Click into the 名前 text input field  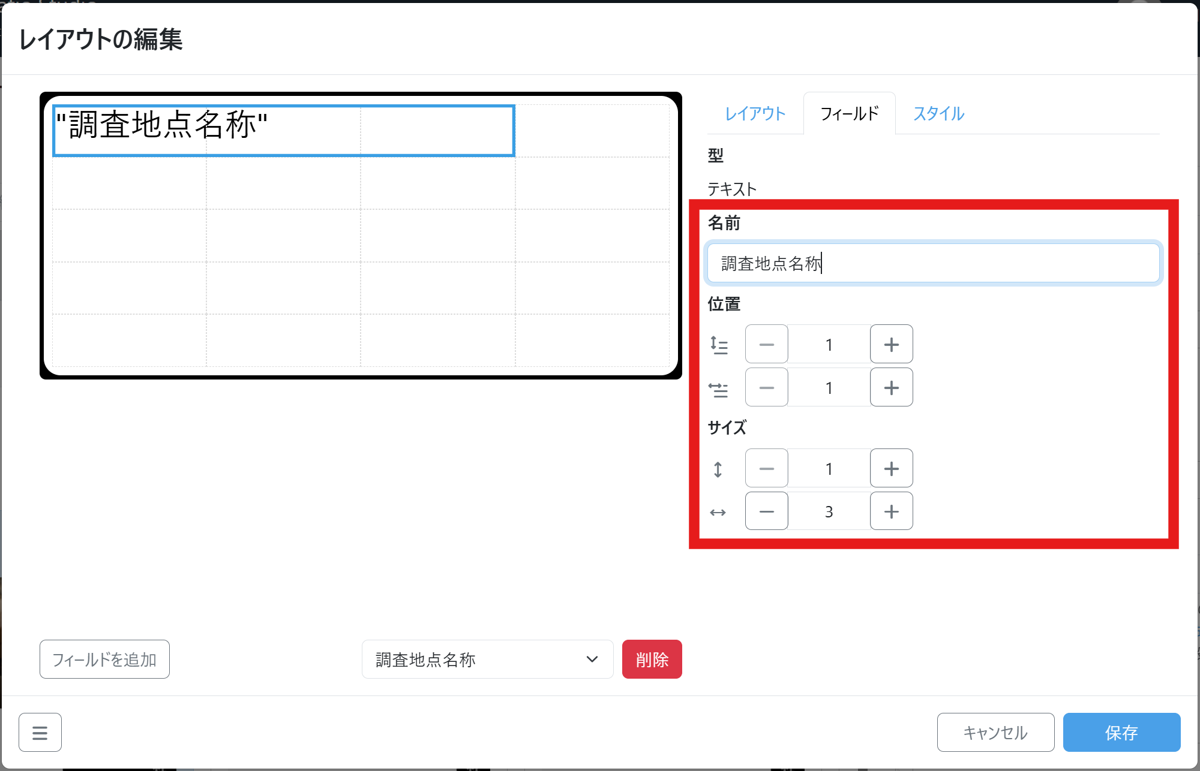pyautogui.click(x=932, y=263)
